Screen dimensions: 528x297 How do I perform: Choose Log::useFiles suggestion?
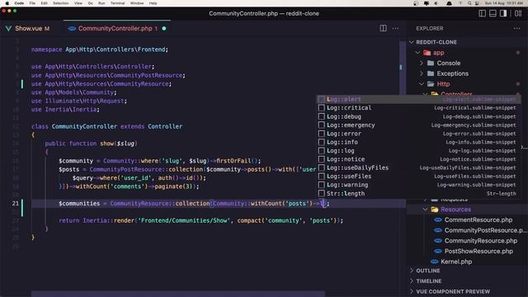pyautogui.click(x=418, y=176)
